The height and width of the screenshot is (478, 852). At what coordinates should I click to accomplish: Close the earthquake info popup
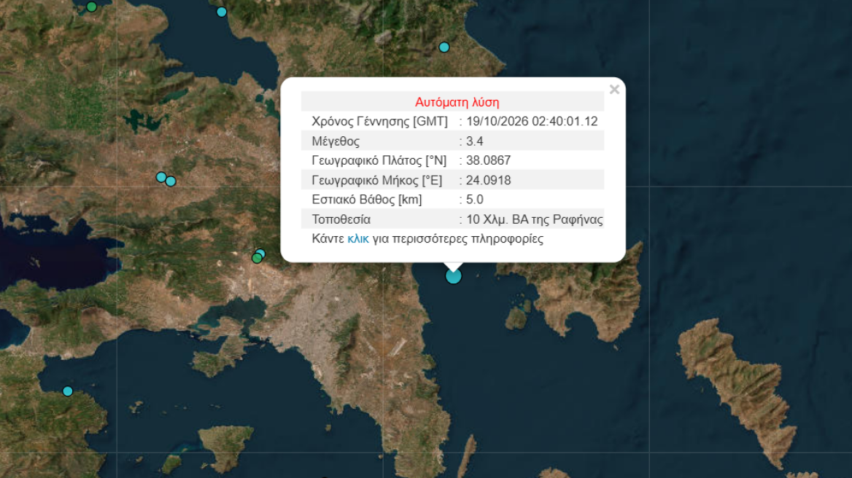[614, 90]
